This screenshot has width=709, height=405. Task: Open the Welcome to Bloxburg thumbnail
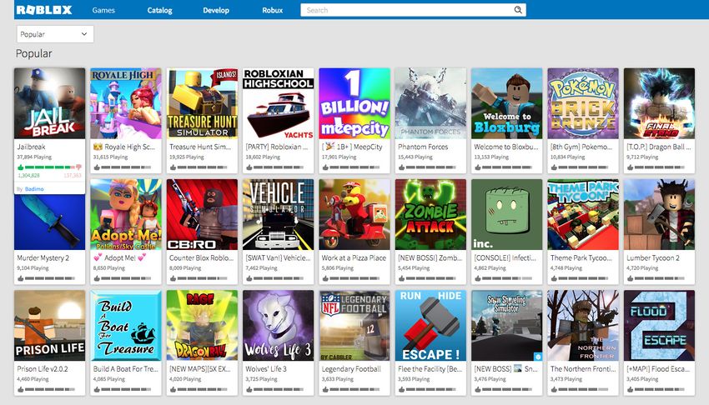507,103
